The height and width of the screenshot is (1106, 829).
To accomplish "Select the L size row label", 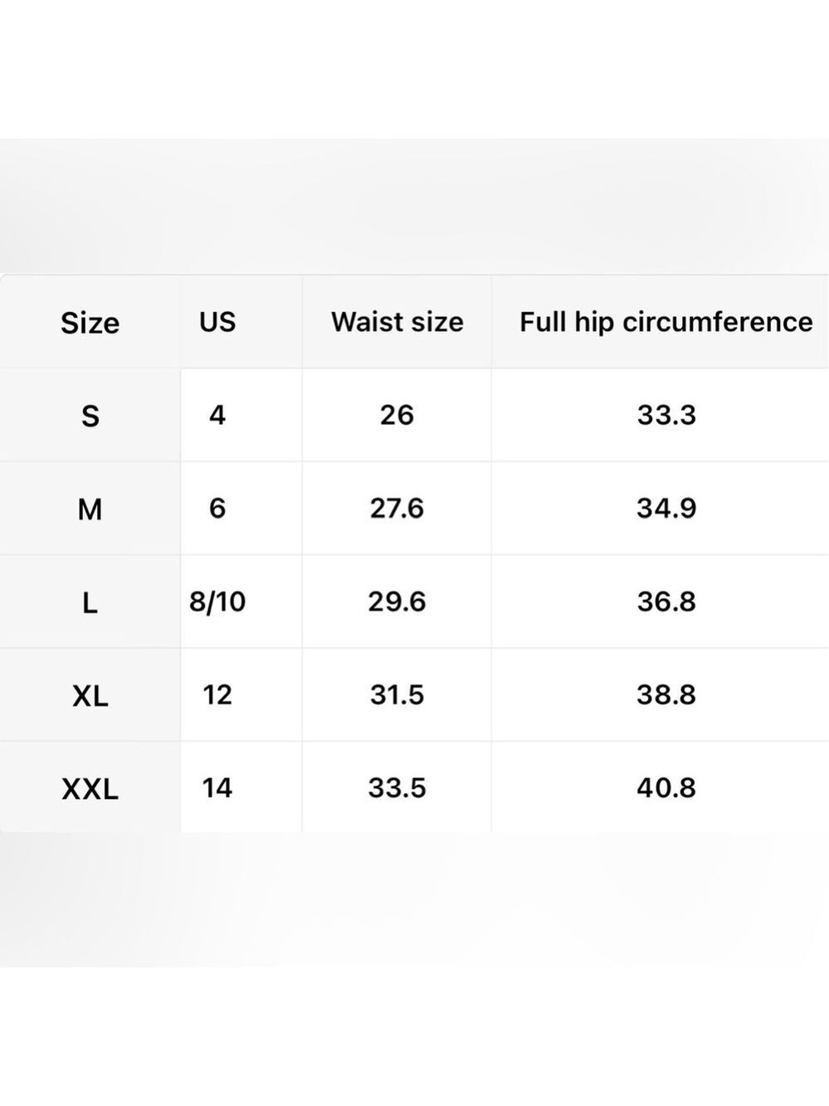I will click(x=90, y=602).
